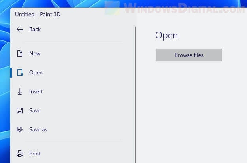This screenshot has width=247, height=163.
Task: Click the Open heading in right pane
Action: pyautogui.click(x=166, y=36)
